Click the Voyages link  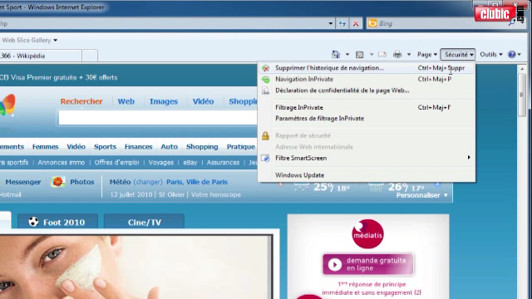point(161,163)
